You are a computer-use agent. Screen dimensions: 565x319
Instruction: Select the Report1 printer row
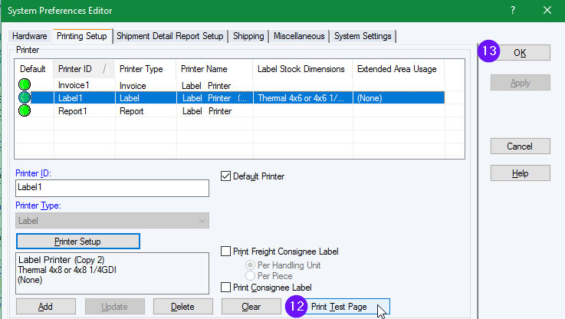pyautogui.click(x=230, y=110)
